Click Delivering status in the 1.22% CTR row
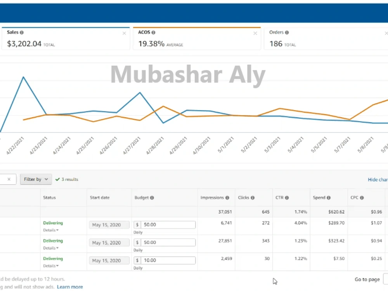Image resolution: width=388 pixels, height=291 pixels. [53, 258]
